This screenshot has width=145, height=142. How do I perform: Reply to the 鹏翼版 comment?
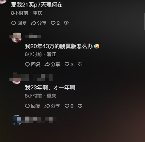[33, 64]
